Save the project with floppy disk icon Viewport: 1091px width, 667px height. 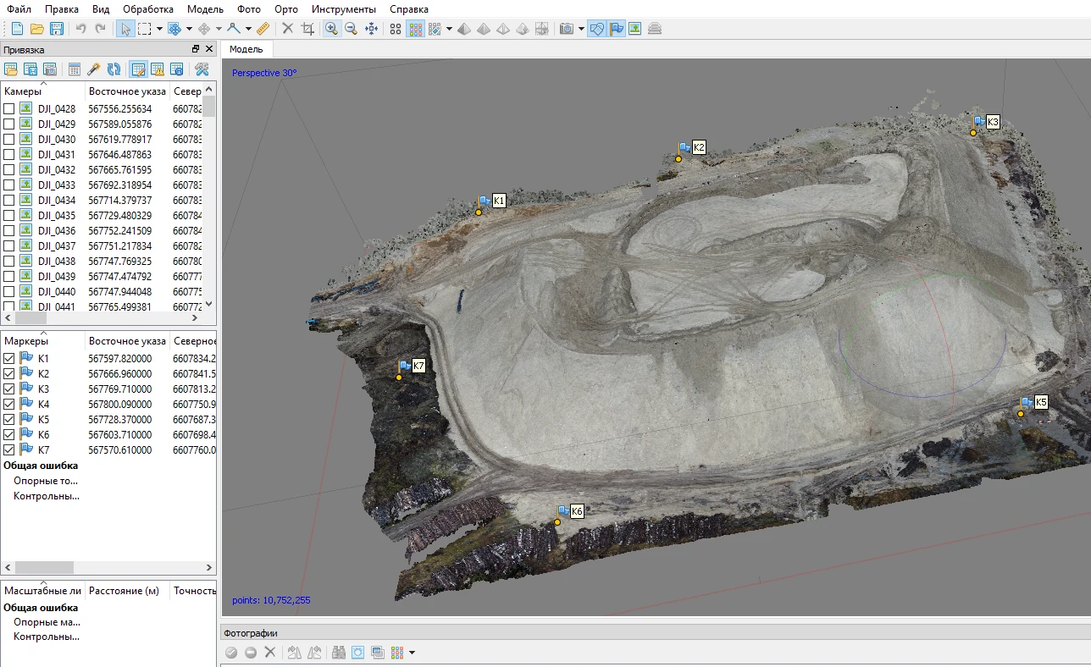(x=57, y=29)
